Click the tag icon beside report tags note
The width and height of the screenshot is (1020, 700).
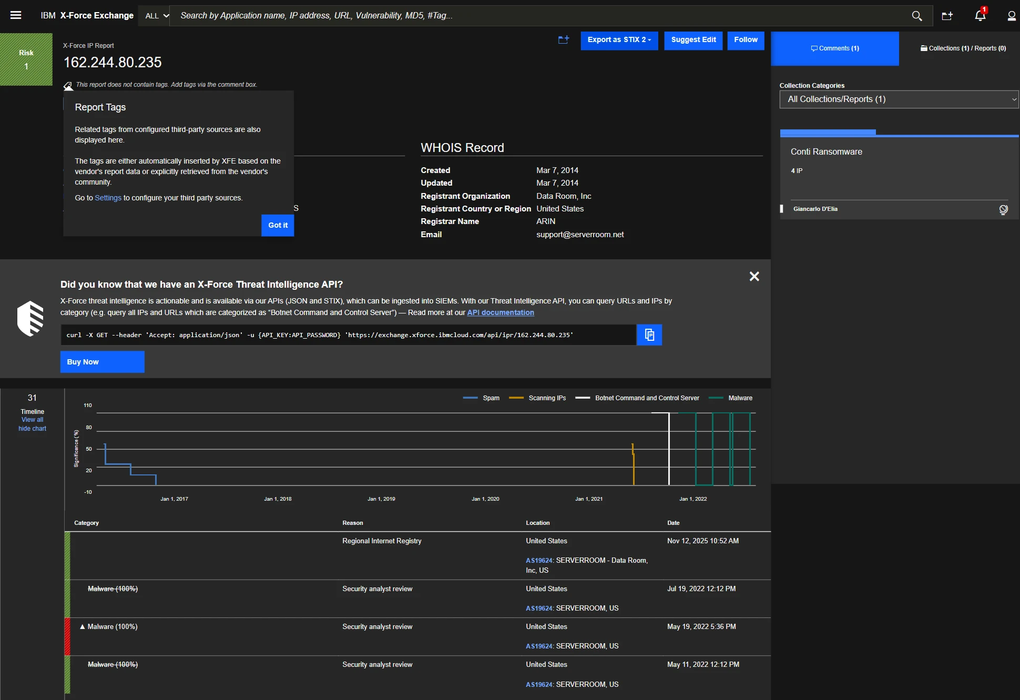point(68,86)
